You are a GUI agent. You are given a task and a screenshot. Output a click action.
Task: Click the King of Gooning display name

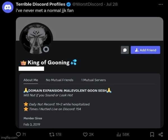pos(48,63)
